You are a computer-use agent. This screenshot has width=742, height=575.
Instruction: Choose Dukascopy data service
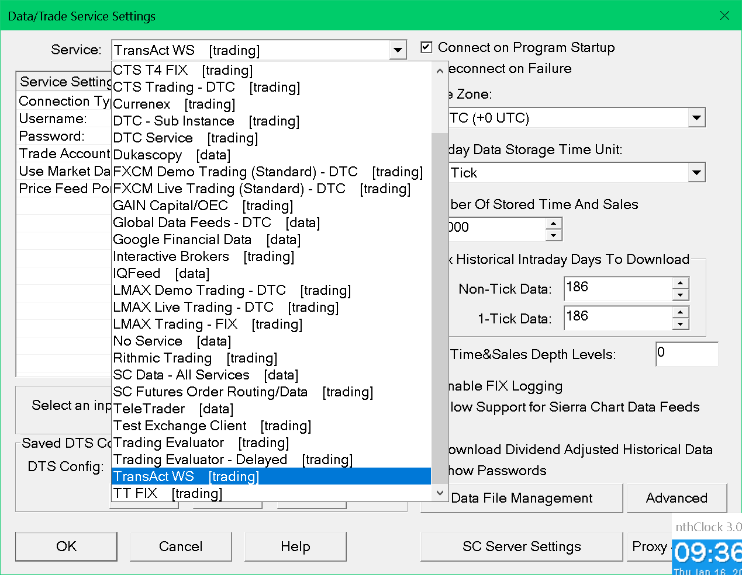271,155
